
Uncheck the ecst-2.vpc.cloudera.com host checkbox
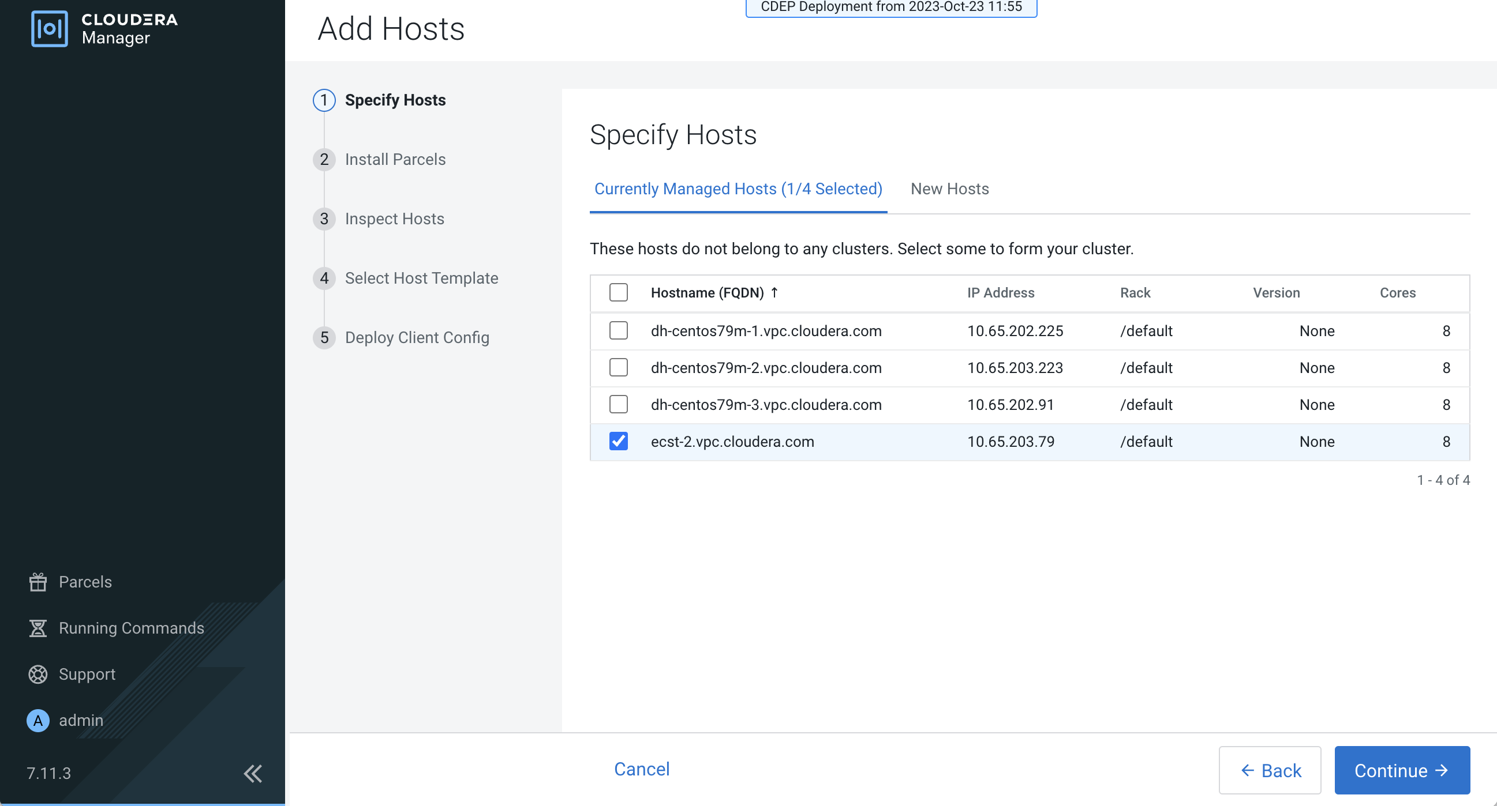coord(618,441)
